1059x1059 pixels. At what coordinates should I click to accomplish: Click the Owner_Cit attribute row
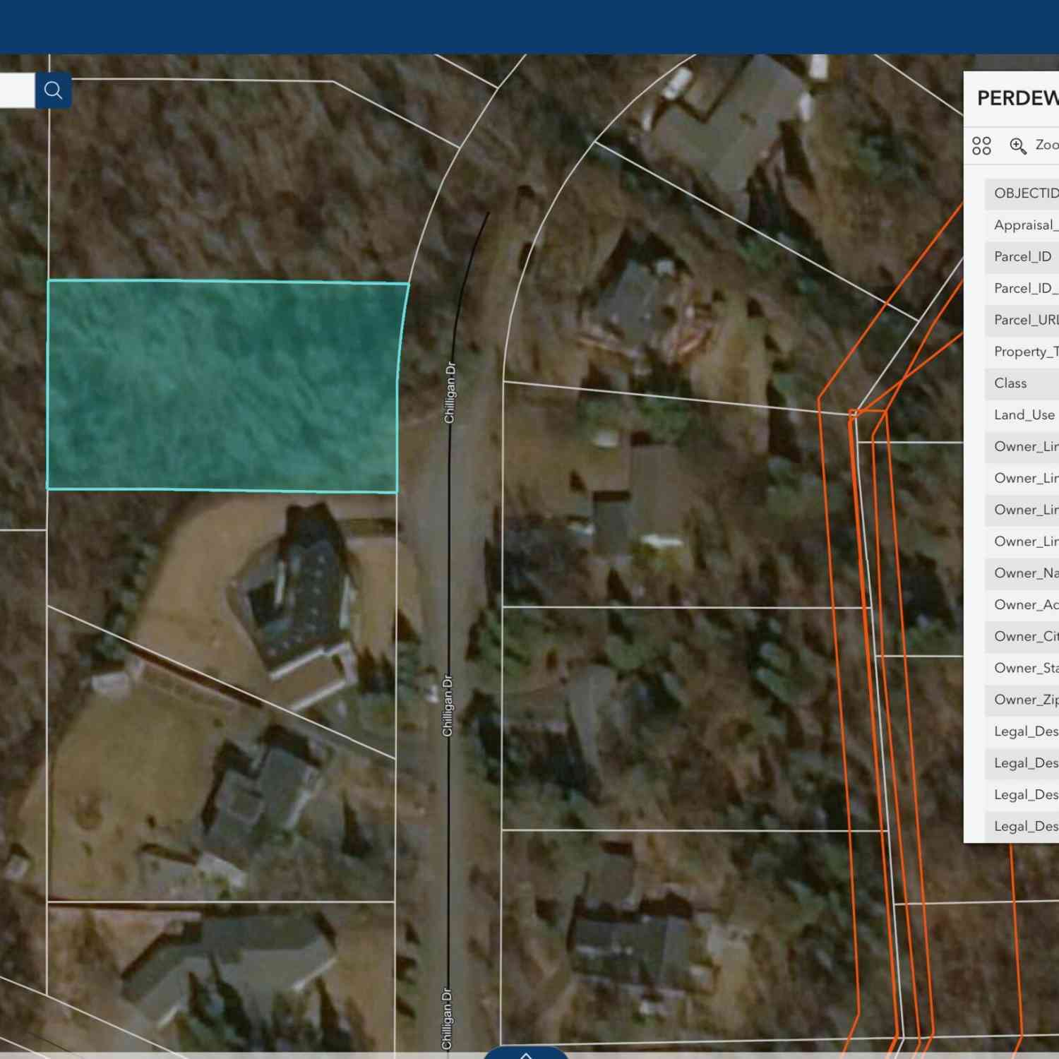click(x=1022, y=637)
